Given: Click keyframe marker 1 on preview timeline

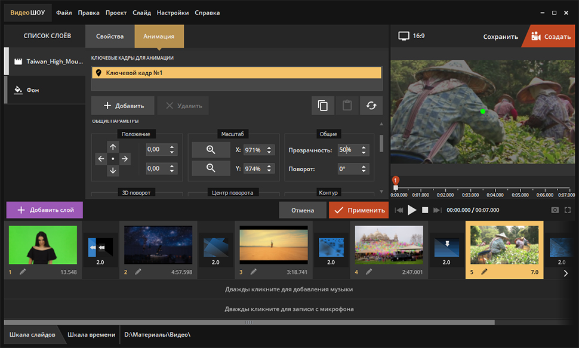Looking at the screenshot, I should [x=396, y=181].
